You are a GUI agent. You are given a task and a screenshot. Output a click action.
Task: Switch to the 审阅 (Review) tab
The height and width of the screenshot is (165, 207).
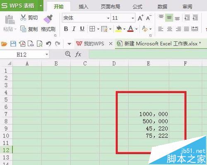(187, 7)
